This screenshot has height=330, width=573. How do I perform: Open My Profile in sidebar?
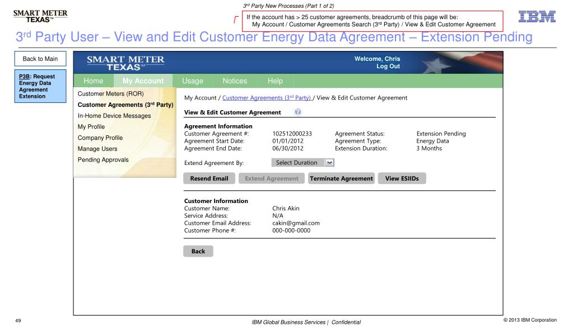click(x=91, y=126)
